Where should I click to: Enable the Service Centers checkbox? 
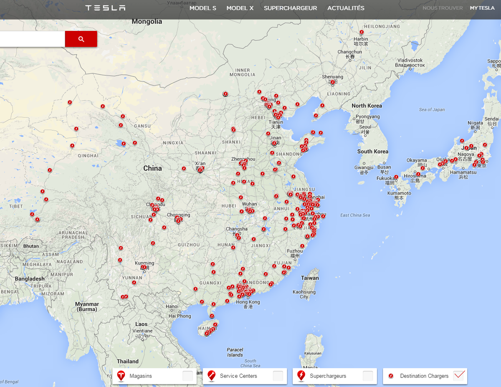tap(278, 376)
